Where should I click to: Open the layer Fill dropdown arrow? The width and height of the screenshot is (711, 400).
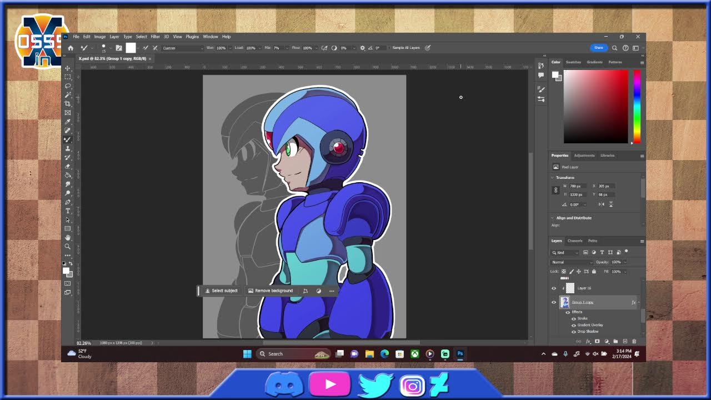click(x=625, y=272)
